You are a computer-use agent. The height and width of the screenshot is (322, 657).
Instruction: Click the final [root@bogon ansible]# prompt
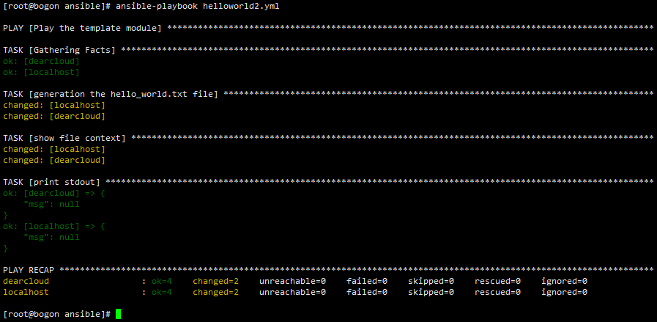56,314
